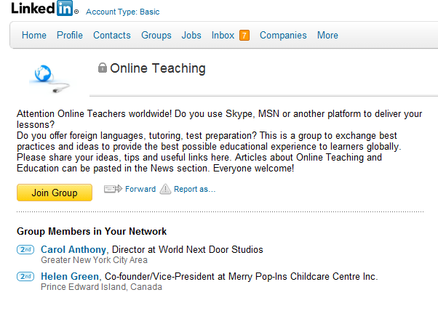Click the yellow Join Group button
Viewport: 438px width, 311px height.
55,193
